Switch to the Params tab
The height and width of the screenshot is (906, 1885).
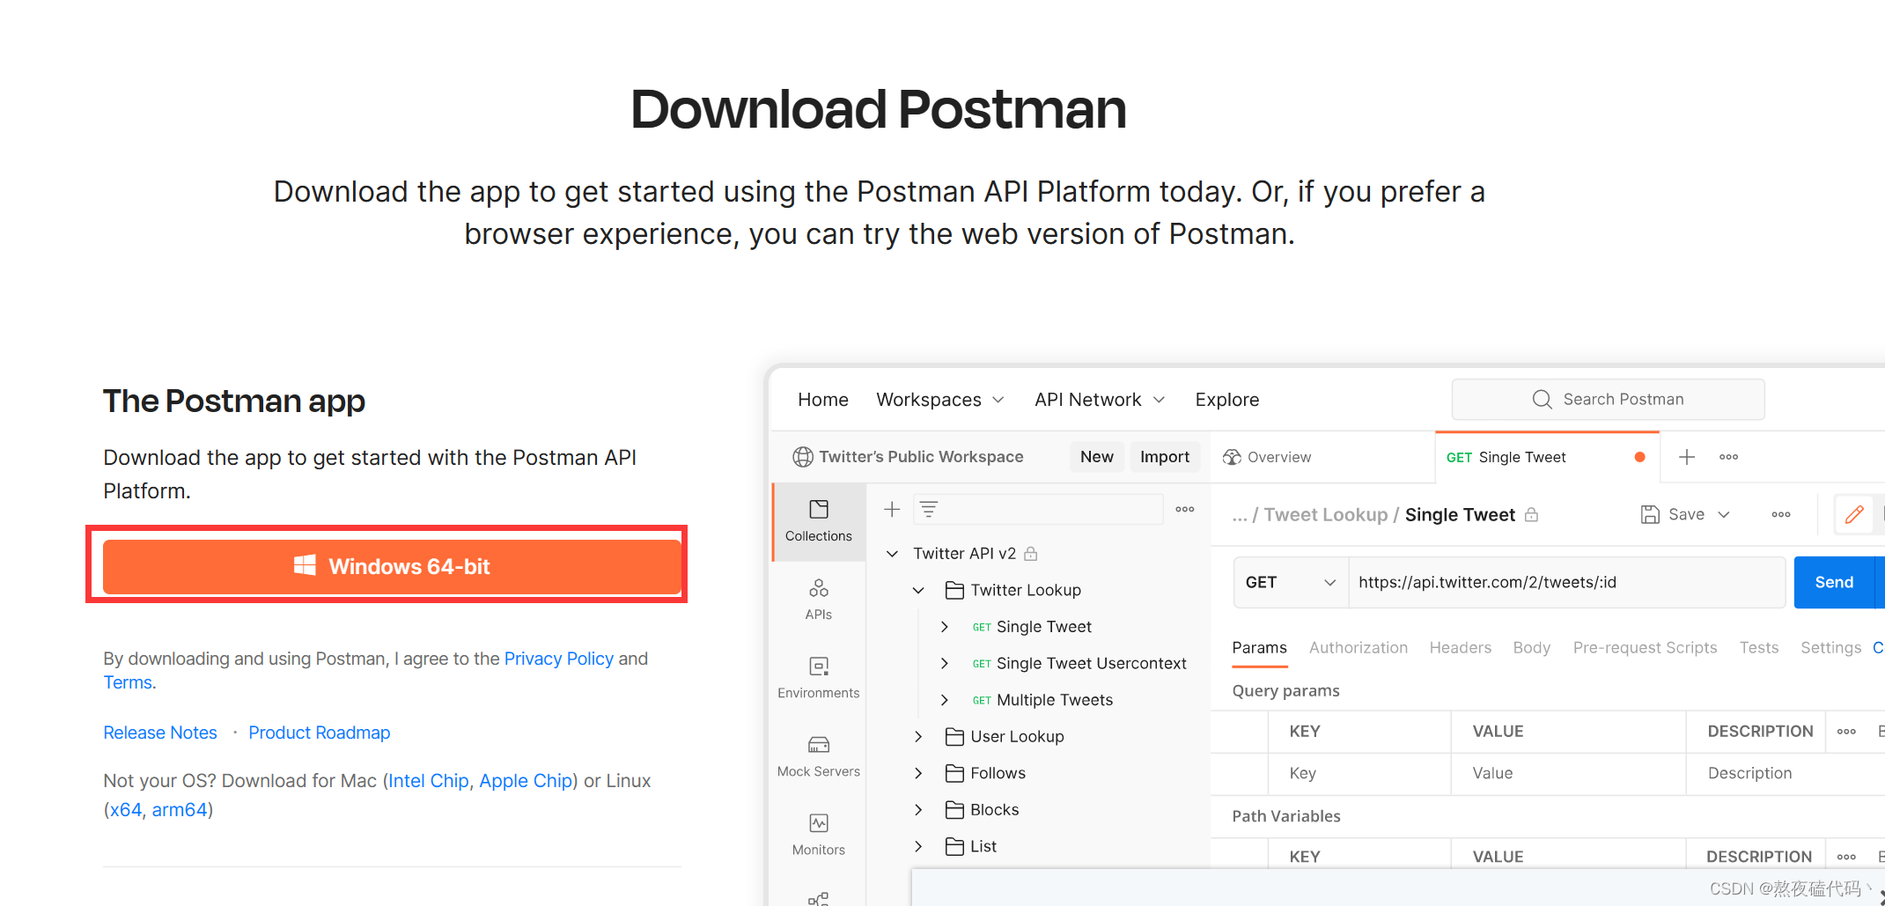tap(1259, 648)
